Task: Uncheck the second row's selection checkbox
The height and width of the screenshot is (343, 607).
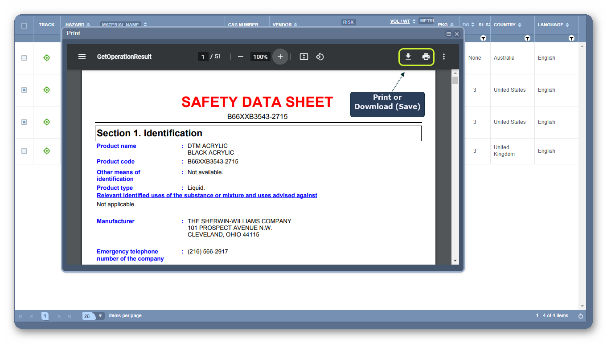Action: coord(24,90)
